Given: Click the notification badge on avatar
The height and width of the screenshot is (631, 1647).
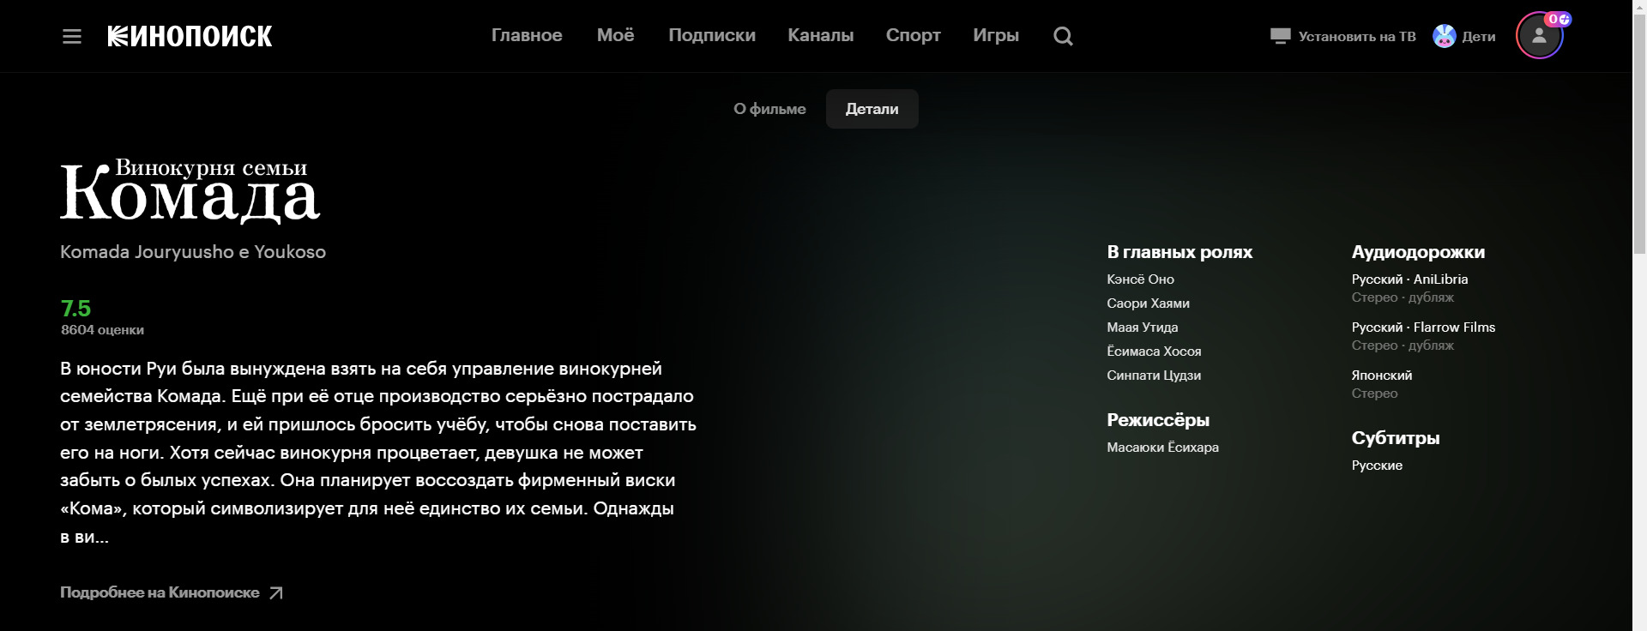Looking at the screenshot, I should [x=1558, y=19].
